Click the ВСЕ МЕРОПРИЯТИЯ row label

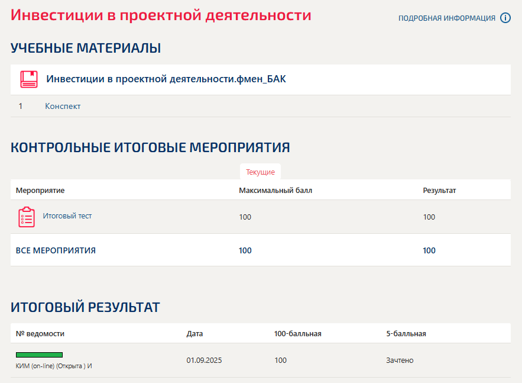tap(56, 250)
